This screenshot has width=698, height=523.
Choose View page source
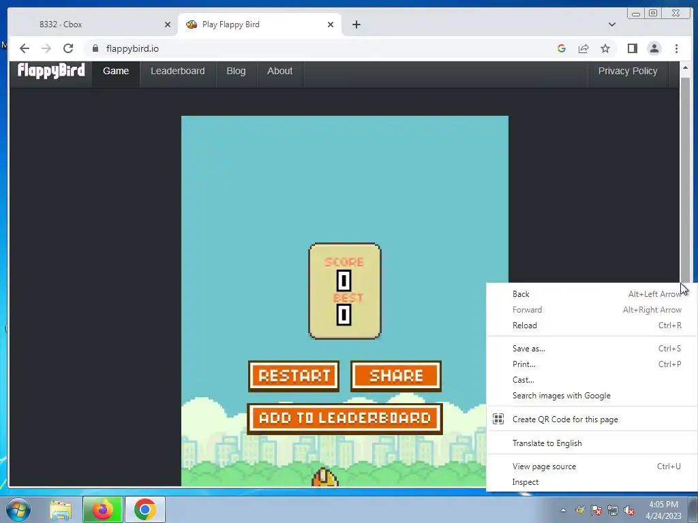592,466
